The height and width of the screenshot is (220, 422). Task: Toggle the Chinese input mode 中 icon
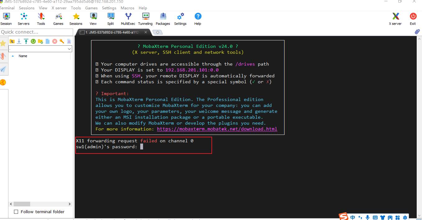(353, 218)
